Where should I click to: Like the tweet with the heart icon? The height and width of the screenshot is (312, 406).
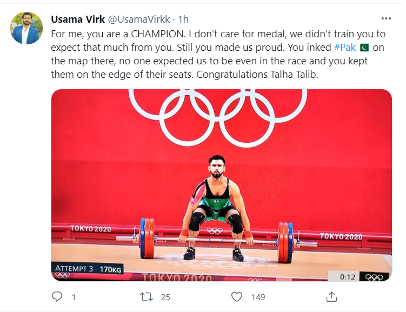coord(237,297)
